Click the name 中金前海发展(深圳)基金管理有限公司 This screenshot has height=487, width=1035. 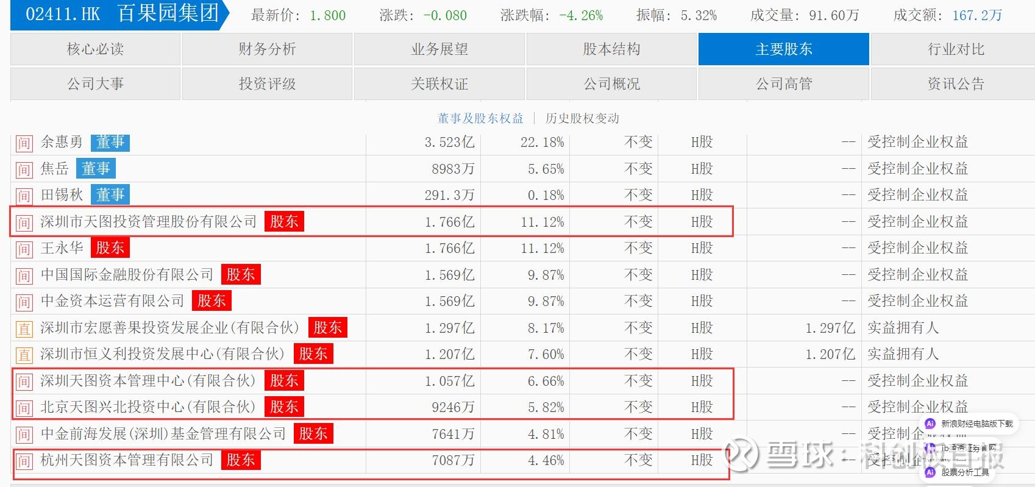click(x=163, y=433)
